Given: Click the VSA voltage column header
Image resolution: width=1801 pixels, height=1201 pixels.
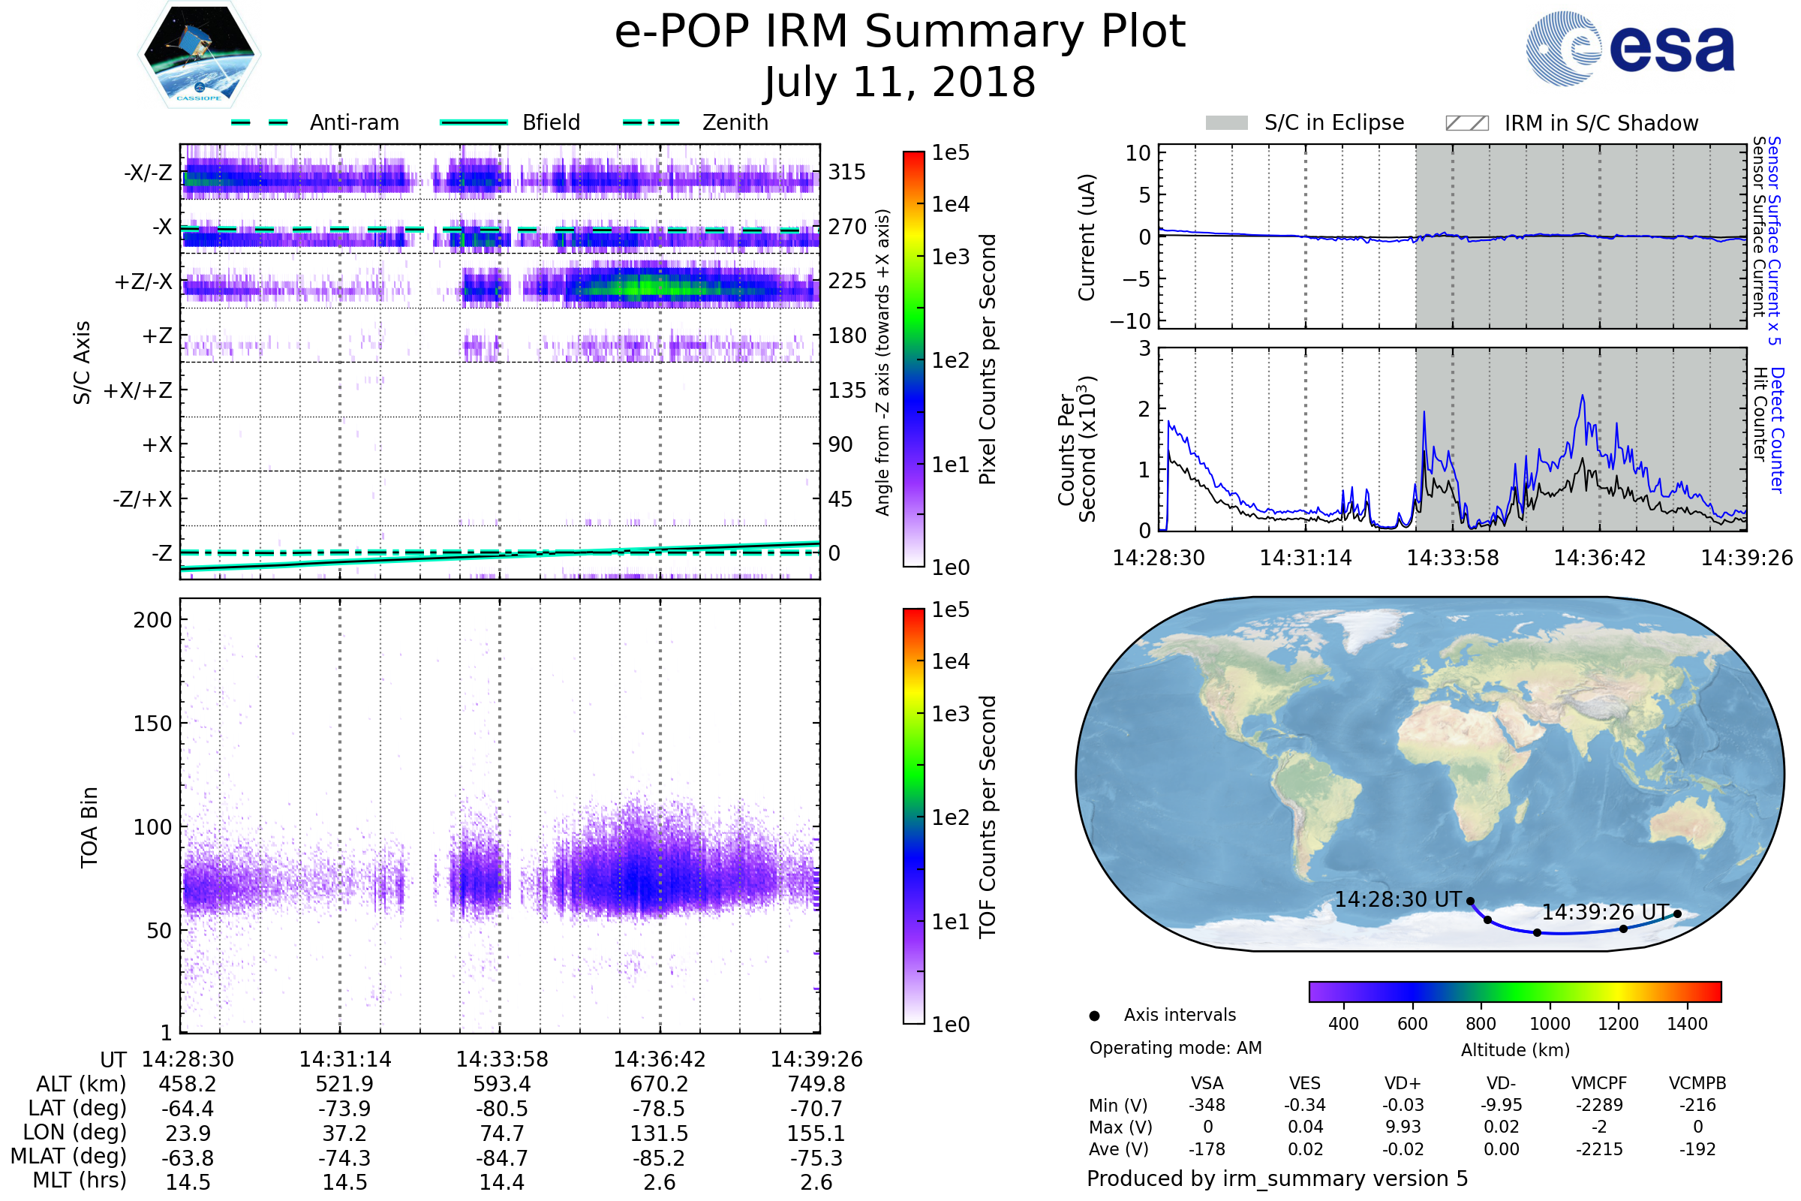Looking at the screenshot, I should 1207,1083.
